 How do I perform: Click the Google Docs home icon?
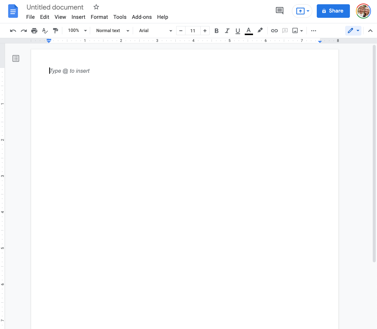[x=13, y=11]
